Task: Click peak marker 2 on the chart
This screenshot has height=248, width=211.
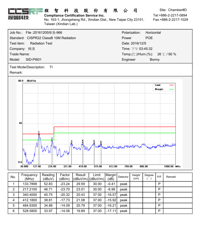Action: pos(52,140)
